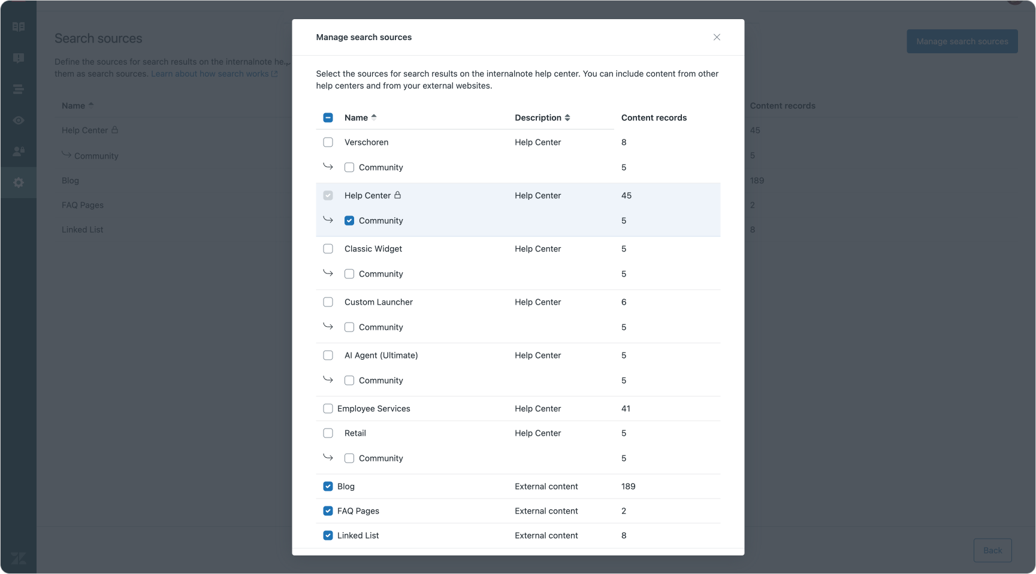This screenshot has height=574, width=1036.
Task: Toggle the select-all checkbox in header
Action: (328, 118)
